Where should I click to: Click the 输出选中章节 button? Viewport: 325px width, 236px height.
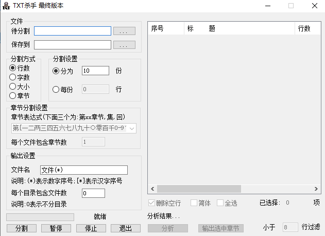pyautogui.click(x=221, y=228)
